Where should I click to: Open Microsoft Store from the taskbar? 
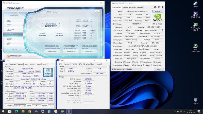[x=10, y=111]
